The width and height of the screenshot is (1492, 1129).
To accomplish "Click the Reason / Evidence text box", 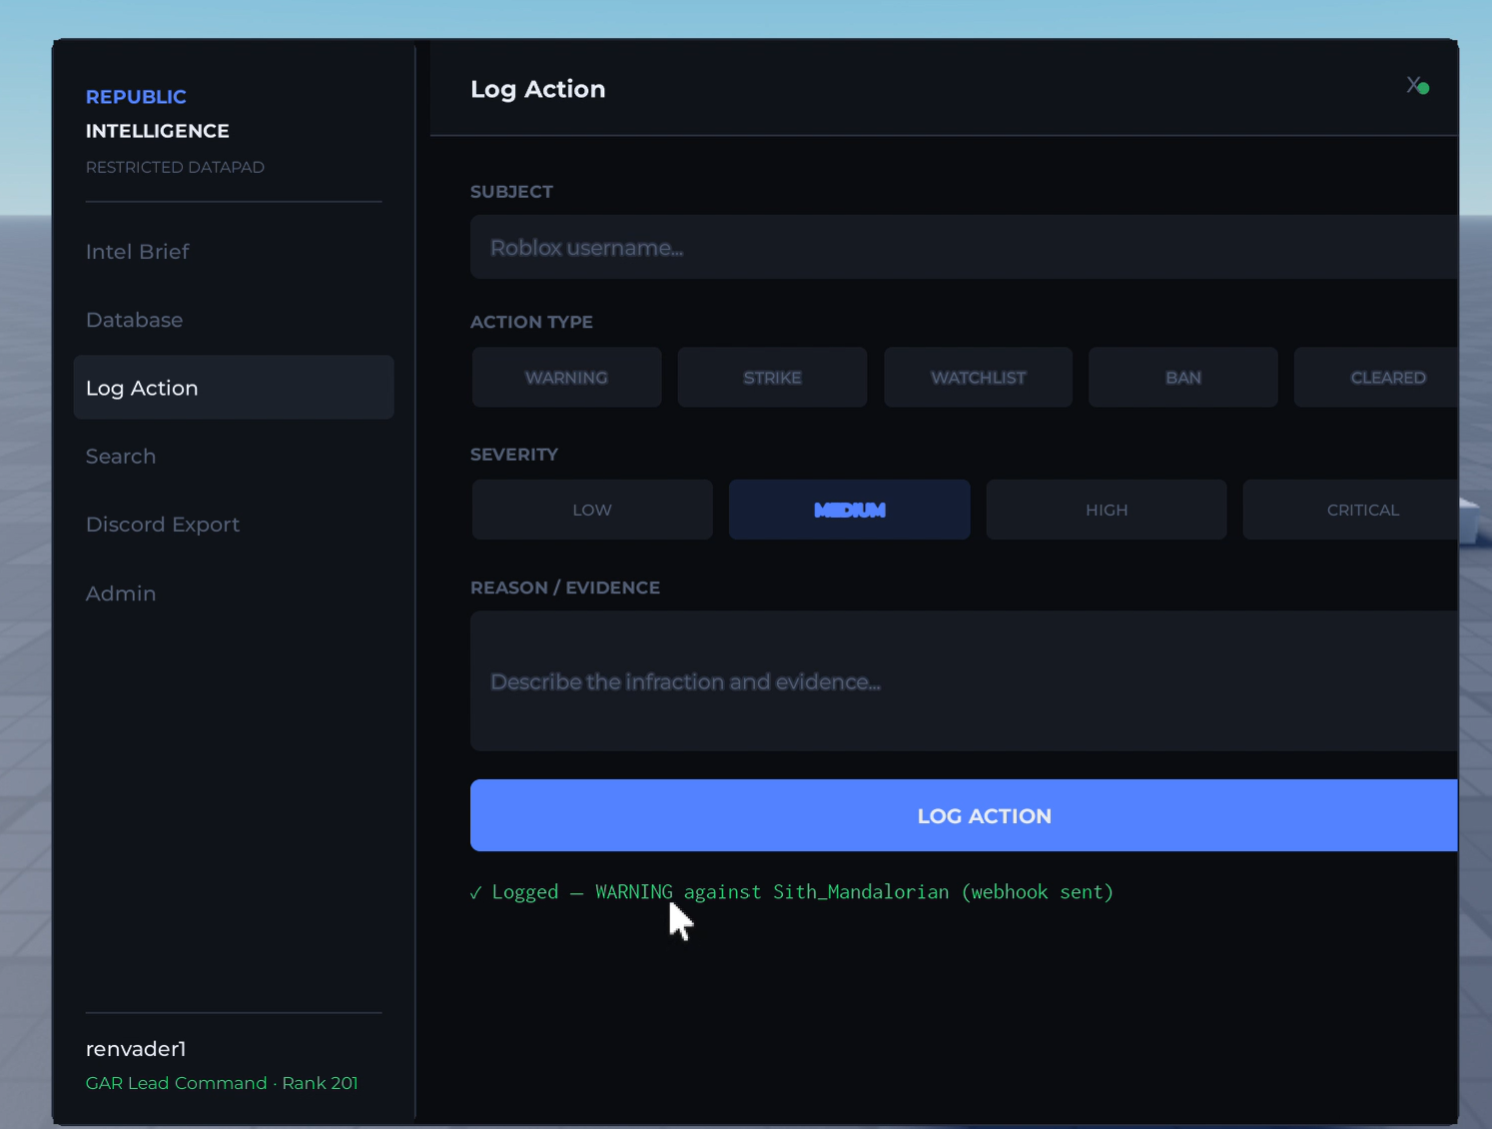I will pos(964,681).
